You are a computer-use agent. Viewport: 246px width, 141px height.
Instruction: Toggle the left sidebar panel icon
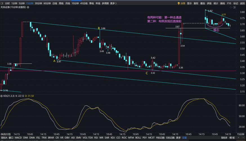coord(2,3)
